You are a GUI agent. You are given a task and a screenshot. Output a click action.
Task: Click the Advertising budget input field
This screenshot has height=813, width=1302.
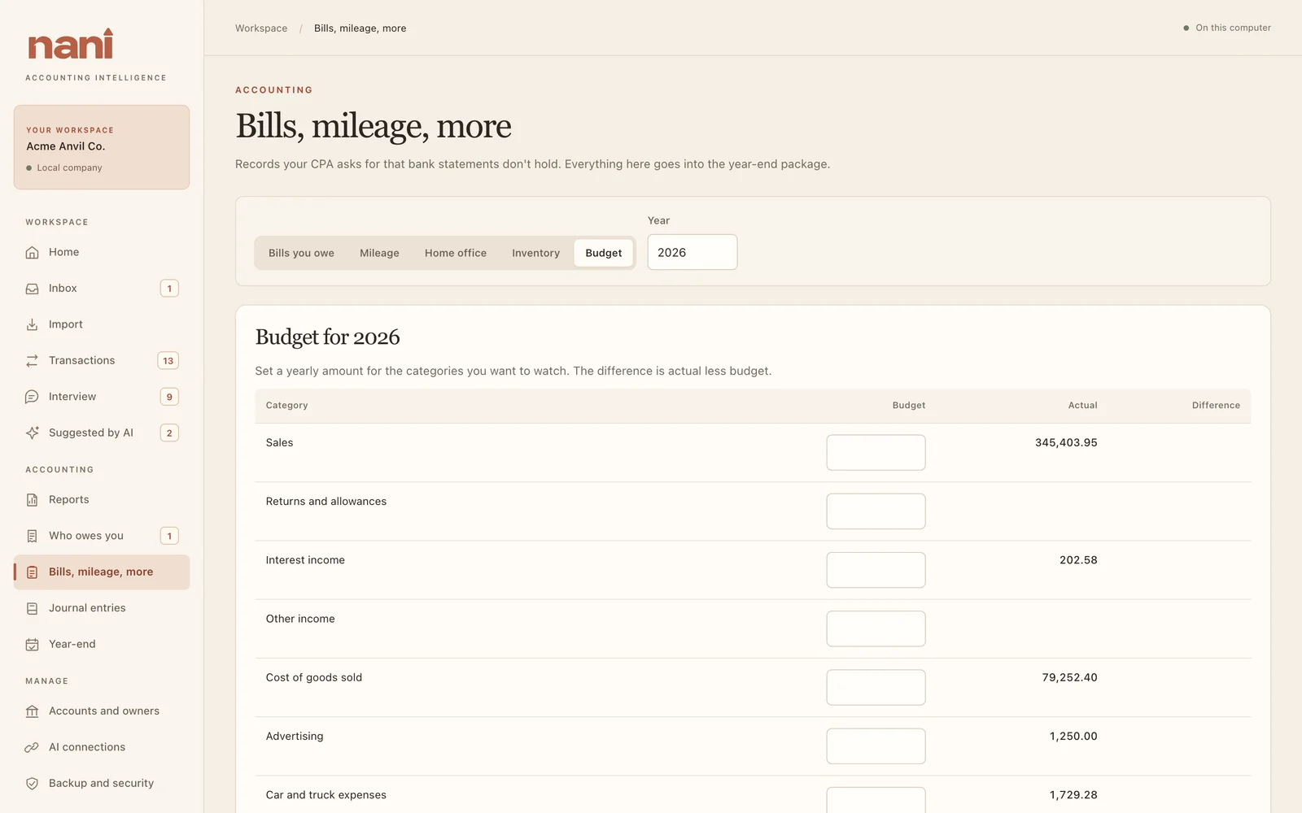[876, 746]
